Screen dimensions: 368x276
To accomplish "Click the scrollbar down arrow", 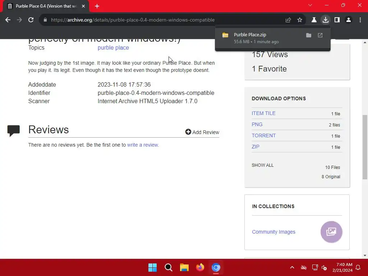I will (365, 256).
